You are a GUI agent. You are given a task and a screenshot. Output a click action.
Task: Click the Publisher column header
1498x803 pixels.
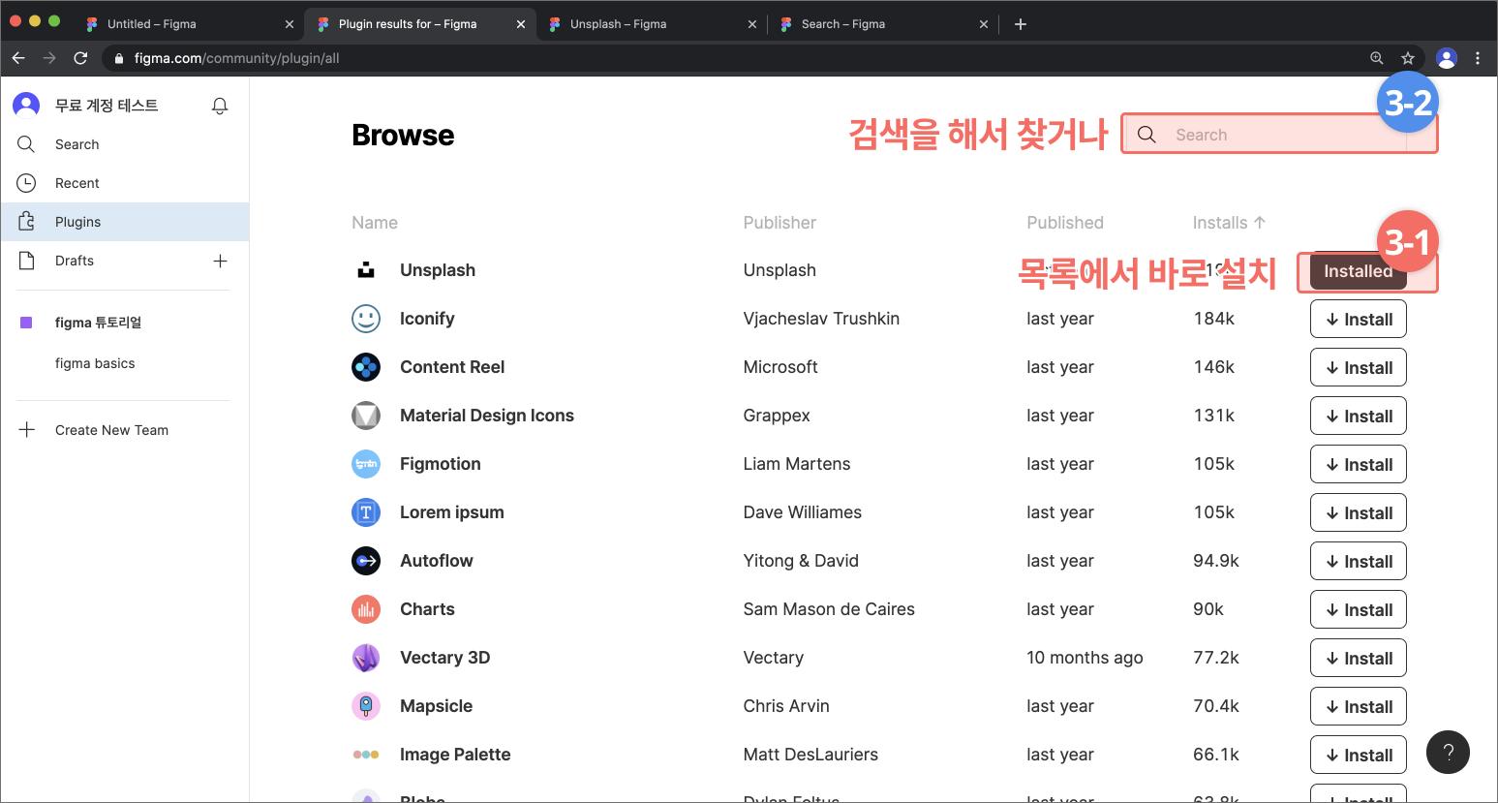pos(780,223)
